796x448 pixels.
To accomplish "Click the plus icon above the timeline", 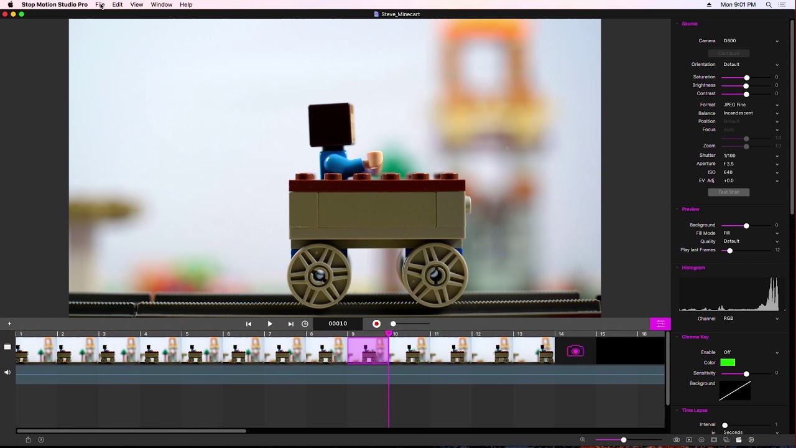I will pos(9,324).
